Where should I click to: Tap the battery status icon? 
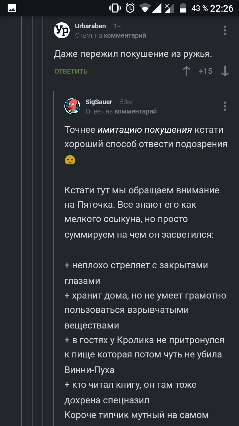tap(183, 8)
